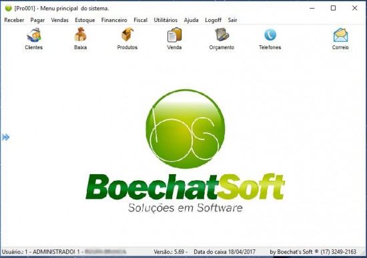Click Sair to exit the system
This screenshot has height=258, width=367.
232,20
